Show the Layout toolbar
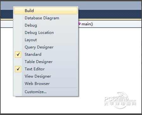This screenshot has height=115, width=142. [x=46, y=40]
